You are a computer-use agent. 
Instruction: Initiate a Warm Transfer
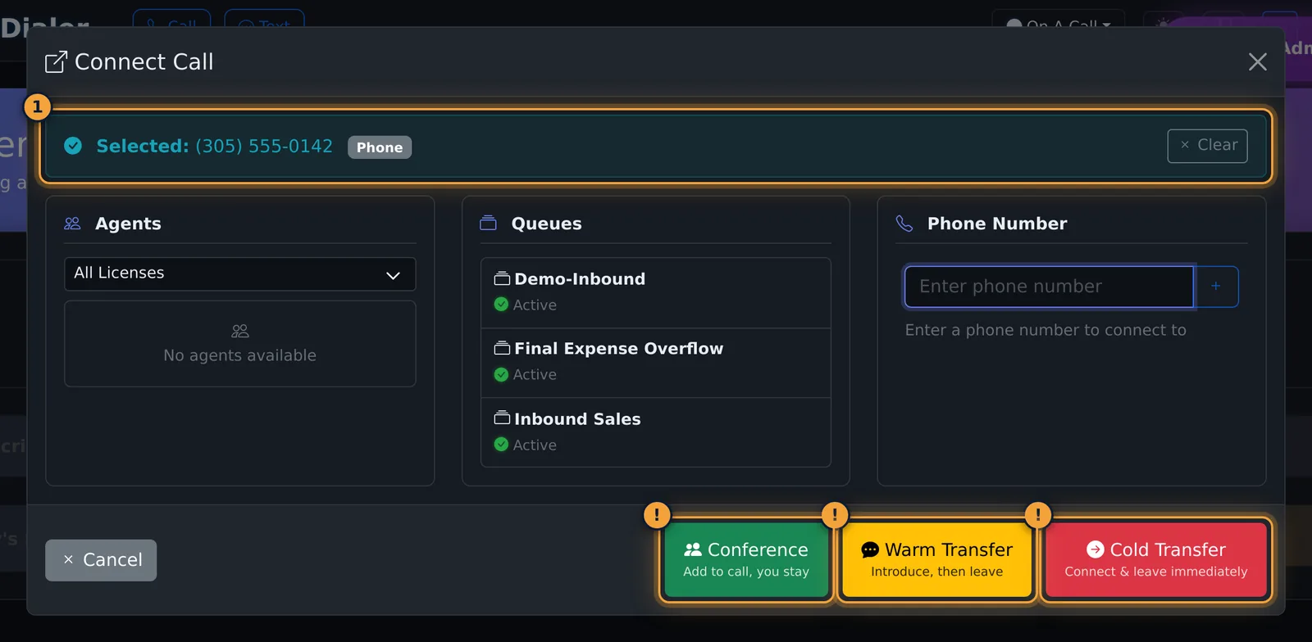pyautogui.click(x=936, y=559)
